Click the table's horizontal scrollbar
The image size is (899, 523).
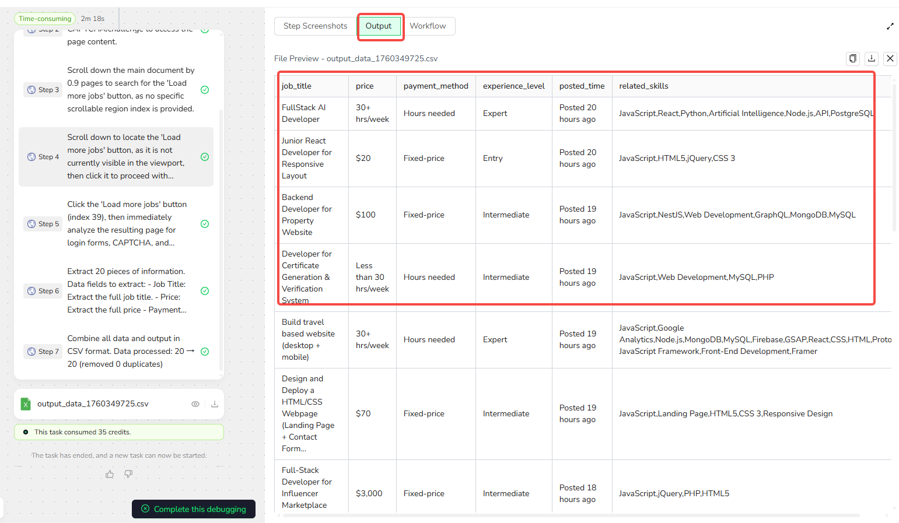click(x=566, y=515)
